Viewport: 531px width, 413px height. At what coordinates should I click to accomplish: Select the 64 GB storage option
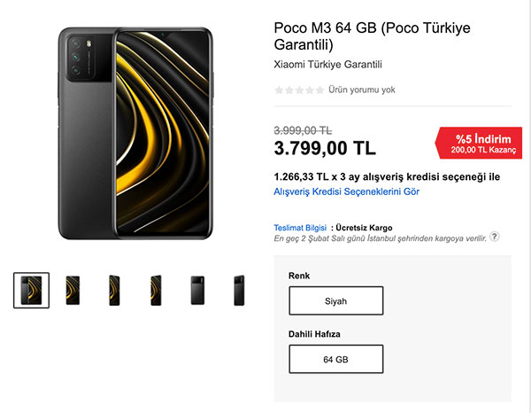[336, 359]
